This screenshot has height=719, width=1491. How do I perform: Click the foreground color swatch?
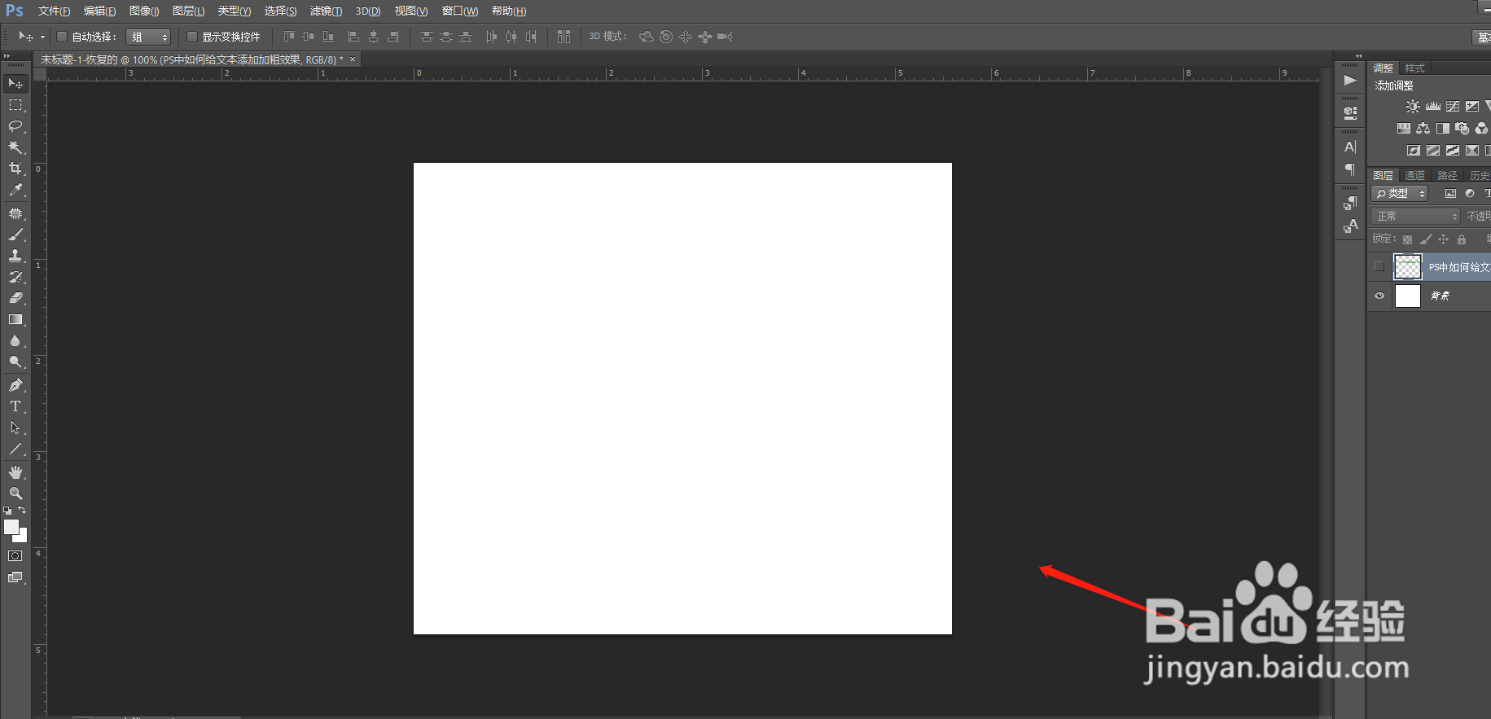(x=11, y=526)
